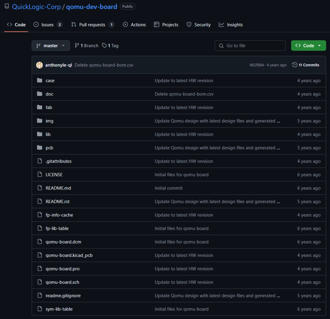Open the LICENSE file

click(x=54, y=175)
